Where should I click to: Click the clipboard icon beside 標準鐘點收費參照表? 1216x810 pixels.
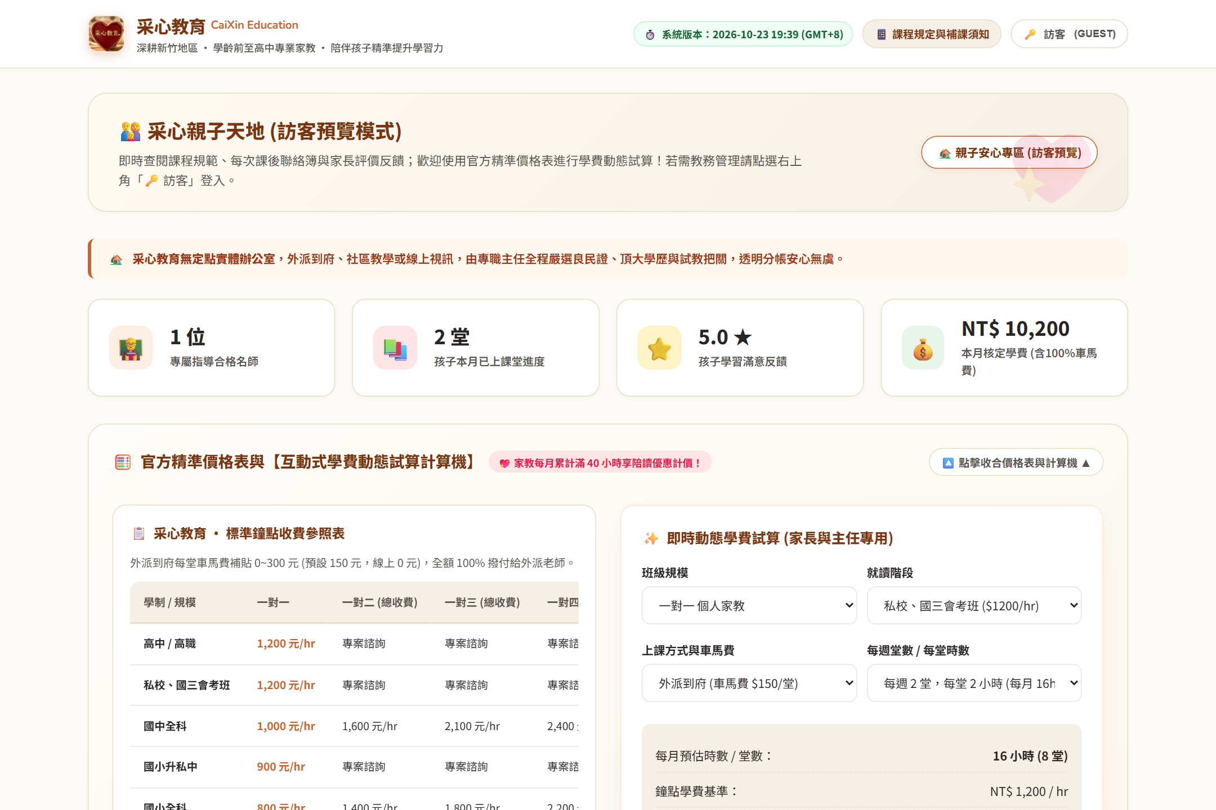pyautogui.click(x=138, y=534)
